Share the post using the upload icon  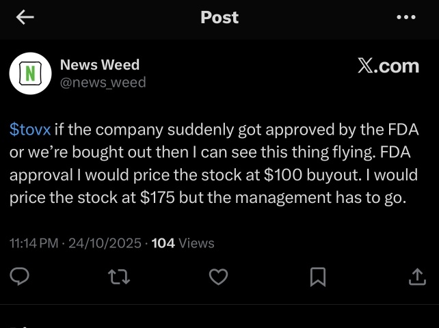point(416,277)
